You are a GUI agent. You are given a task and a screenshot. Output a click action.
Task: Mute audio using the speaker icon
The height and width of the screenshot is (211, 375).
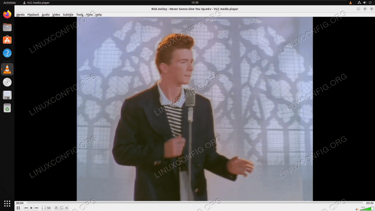(357, 209)
